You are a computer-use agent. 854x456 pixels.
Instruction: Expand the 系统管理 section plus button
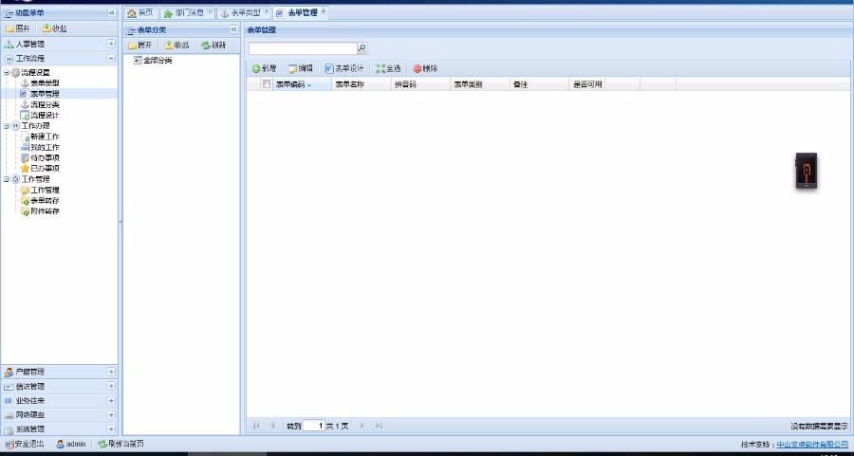click(x=111, y=429)
